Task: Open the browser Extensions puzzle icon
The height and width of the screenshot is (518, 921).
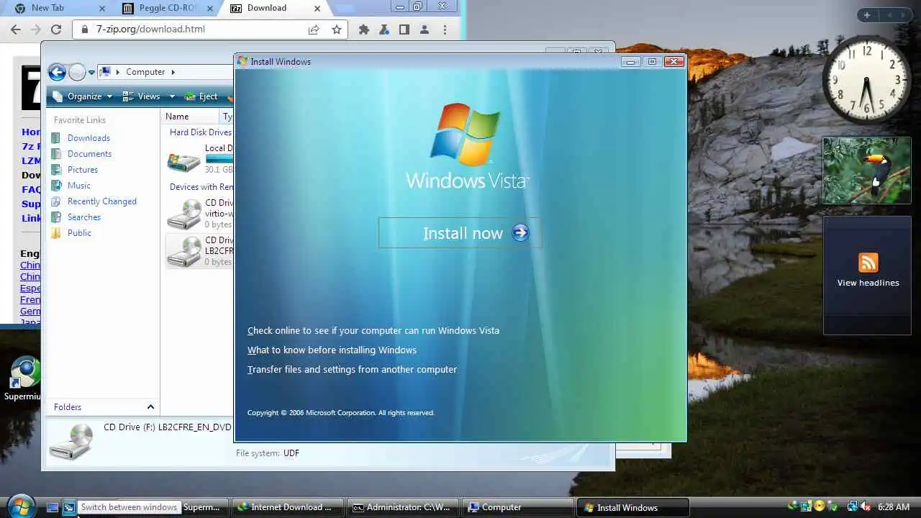Action: pos(364,29)
